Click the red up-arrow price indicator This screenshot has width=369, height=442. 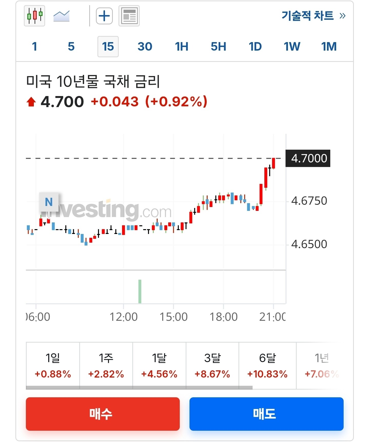click(31, 102)
